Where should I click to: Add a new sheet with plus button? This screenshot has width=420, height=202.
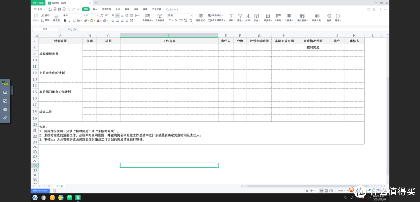point(68,186)
